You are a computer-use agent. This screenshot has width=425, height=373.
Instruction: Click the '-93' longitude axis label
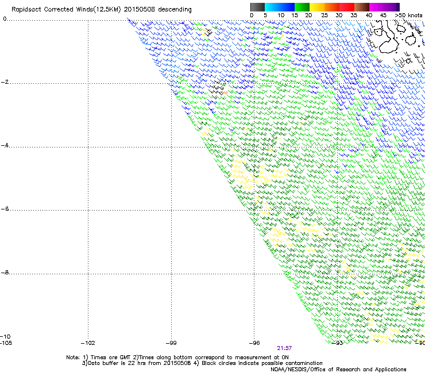338,343
